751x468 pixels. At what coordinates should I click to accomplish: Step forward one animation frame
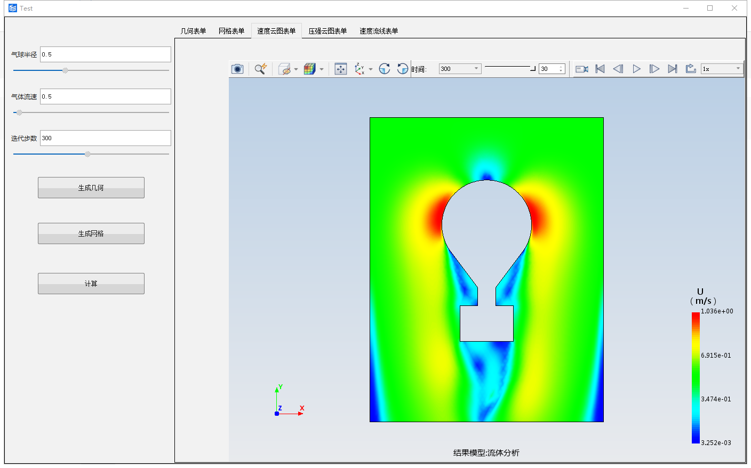click(x=654, y=69)
